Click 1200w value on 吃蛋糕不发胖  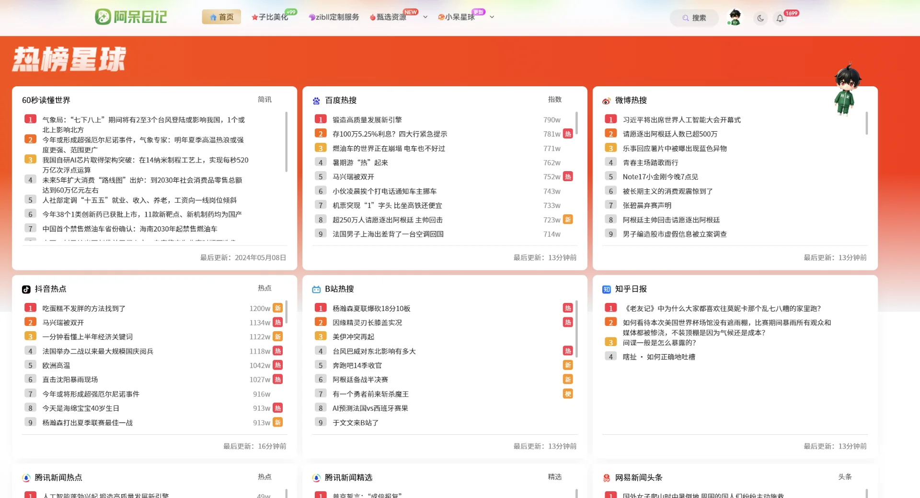coord(260,309)
